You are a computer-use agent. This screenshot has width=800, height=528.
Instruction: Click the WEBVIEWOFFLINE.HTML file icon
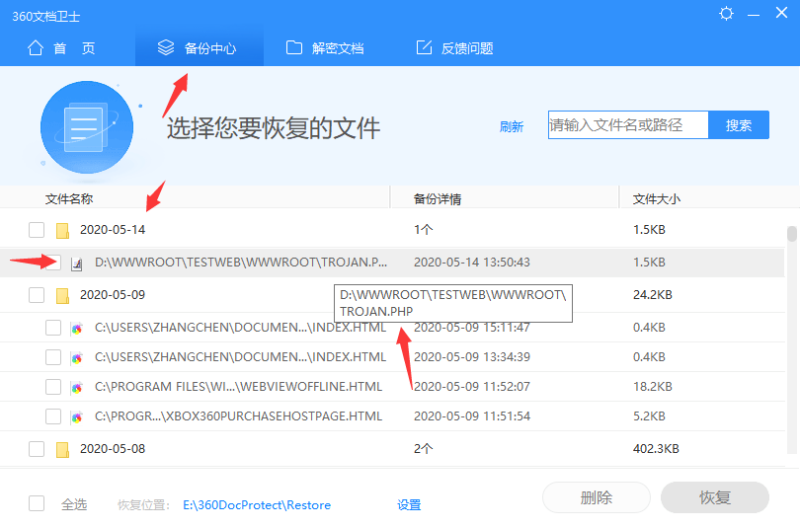pyautogui.click(x=77, y=387)
